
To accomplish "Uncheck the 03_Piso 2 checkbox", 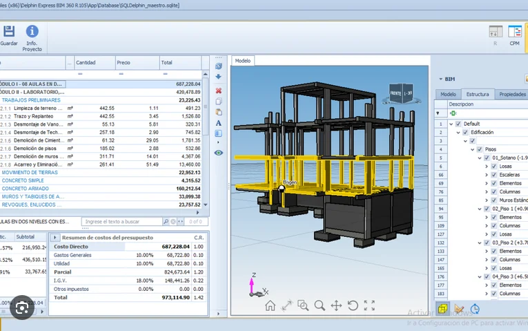I will (x=487, y=243).
